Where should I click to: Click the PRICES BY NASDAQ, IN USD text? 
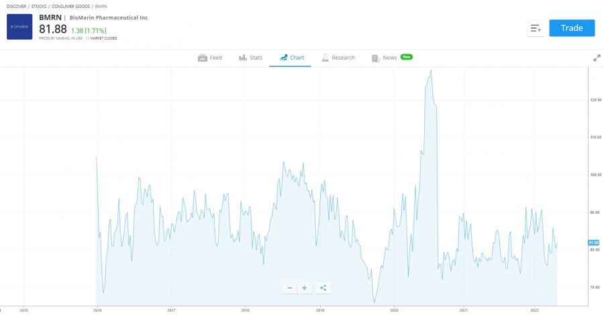(x=60, y=38)
